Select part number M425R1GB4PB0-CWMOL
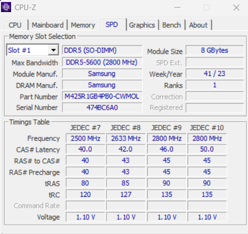 [102, 96]
